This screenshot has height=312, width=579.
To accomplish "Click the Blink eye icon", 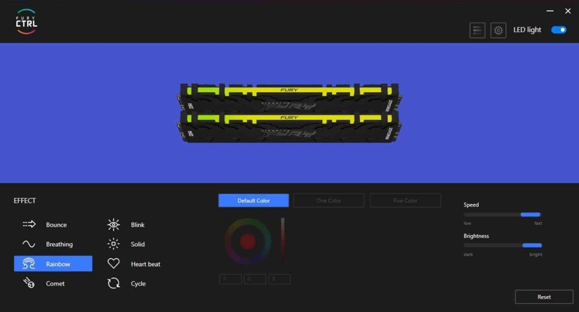I will (113, 224).
